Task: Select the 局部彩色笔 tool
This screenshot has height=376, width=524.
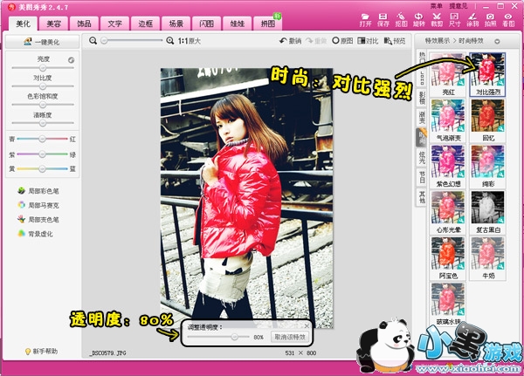Action: click(x=38, y=191)
